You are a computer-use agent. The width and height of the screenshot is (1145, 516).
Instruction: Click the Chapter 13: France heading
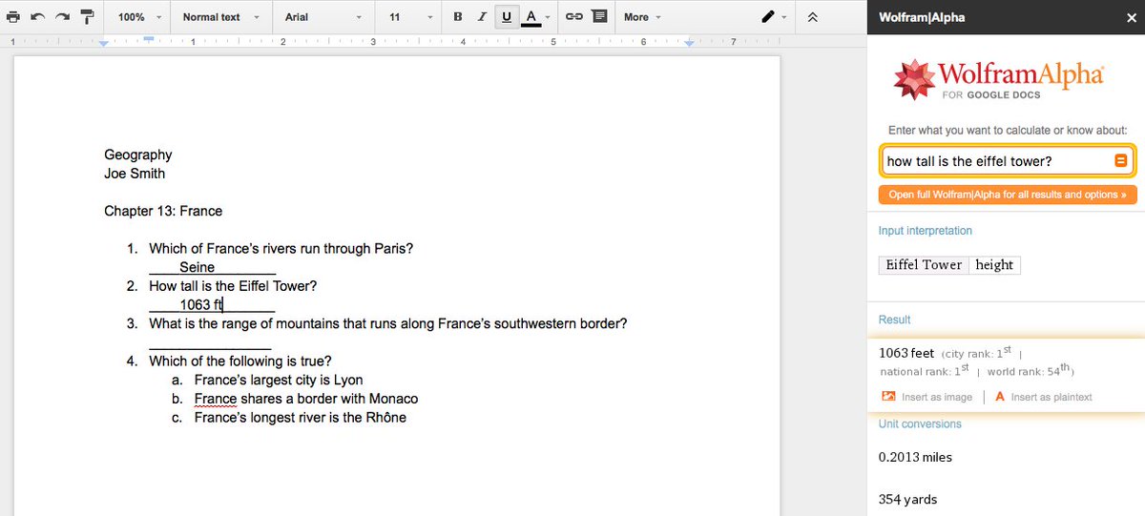coord(163,211)
